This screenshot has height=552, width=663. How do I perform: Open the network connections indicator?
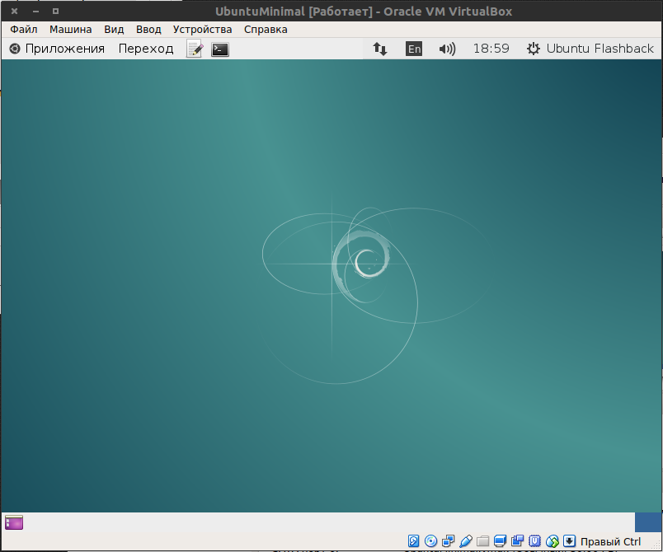[379, 49]
